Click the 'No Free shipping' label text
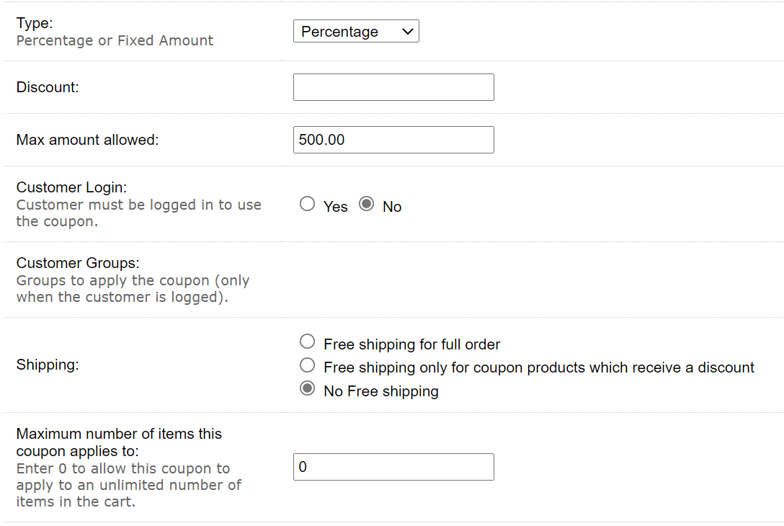The width and height of the screenshot is (784, 526). point(381,391)
